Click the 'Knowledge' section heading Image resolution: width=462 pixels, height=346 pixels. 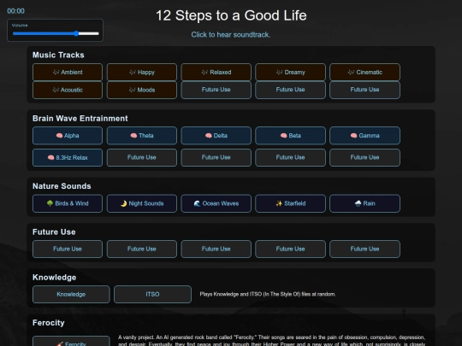click(x=54, y=278)
